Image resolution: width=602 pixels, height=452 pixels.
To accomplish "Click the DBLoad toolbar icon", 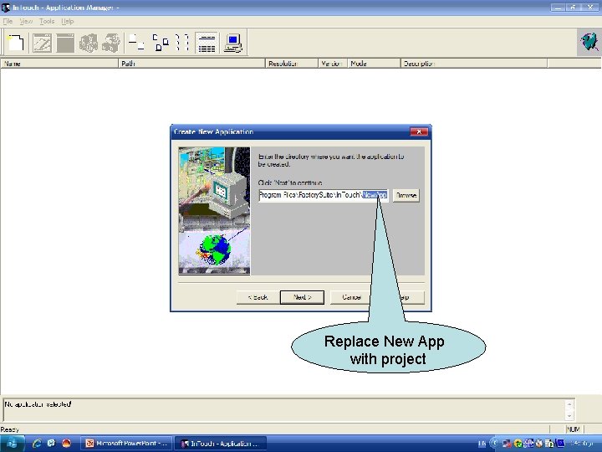I will (x=111, y=43).
